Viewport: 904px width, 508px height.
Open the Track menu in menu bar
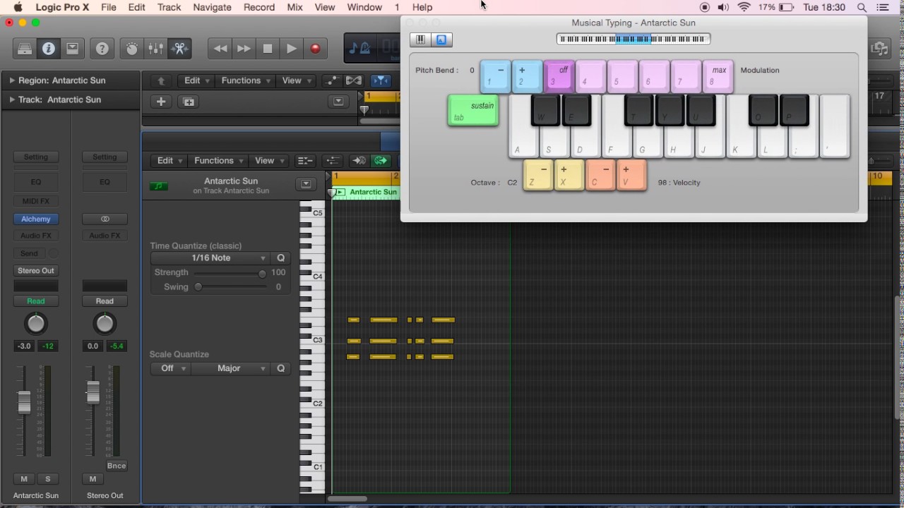coord(169,8)
